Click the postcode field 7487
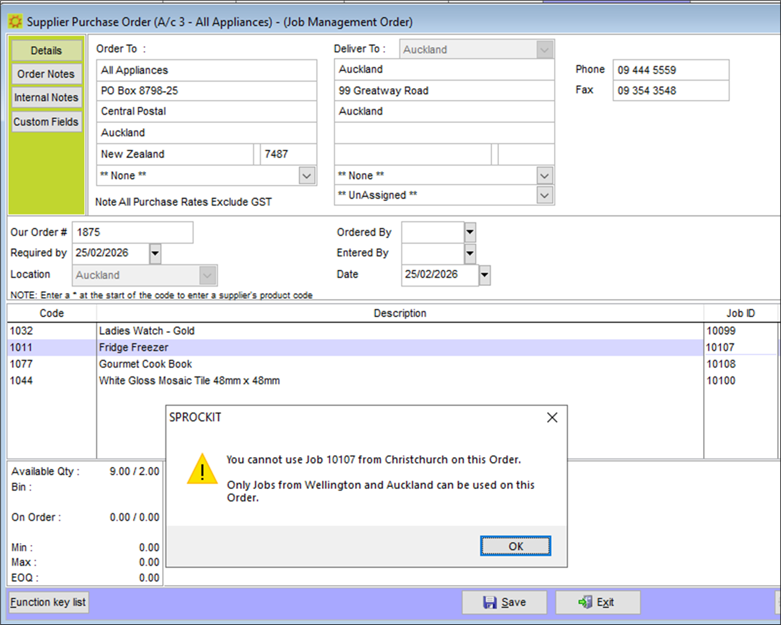The height and width of the screenshot is (625, 781). pos(288,154)
